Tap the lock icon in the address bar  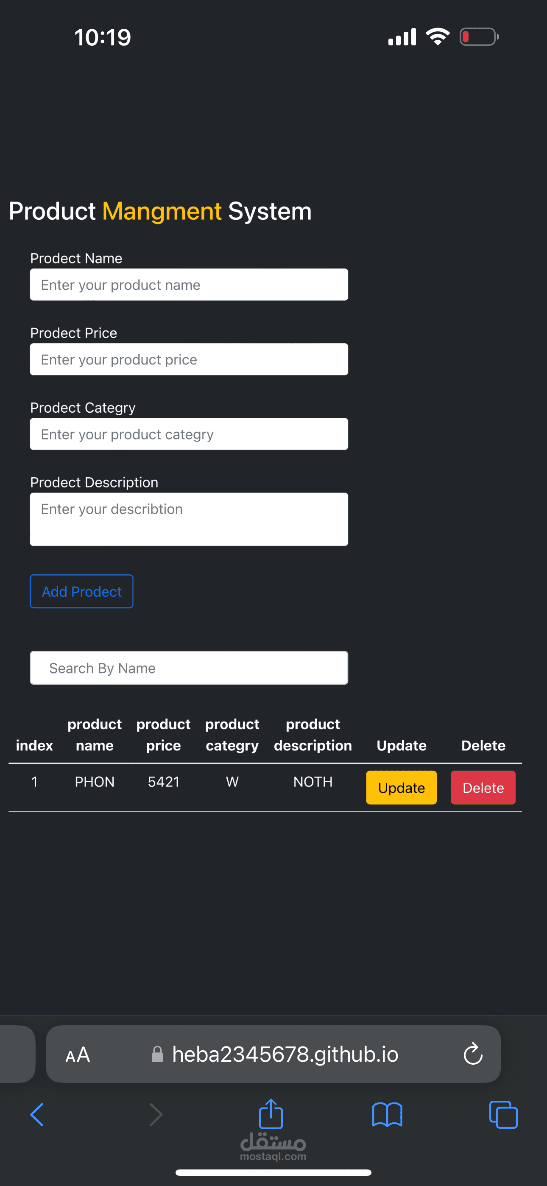[157, 1054]
